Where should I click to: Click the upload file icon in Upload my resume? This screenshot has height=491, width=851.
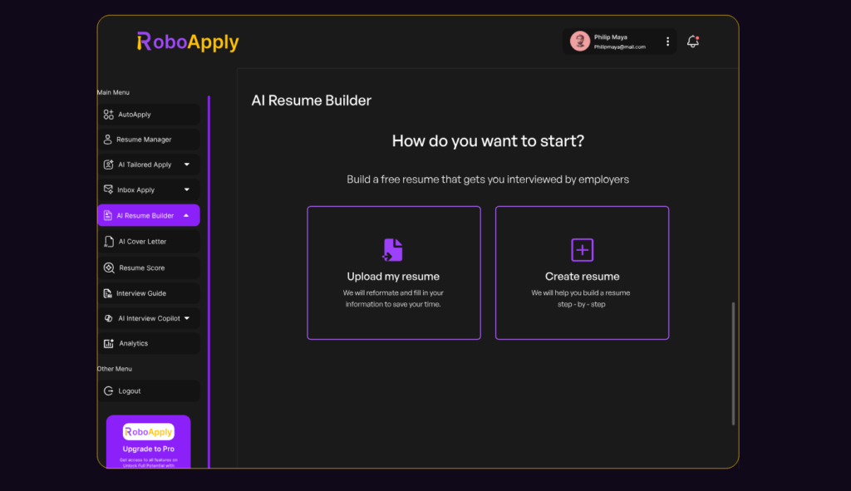393,249
